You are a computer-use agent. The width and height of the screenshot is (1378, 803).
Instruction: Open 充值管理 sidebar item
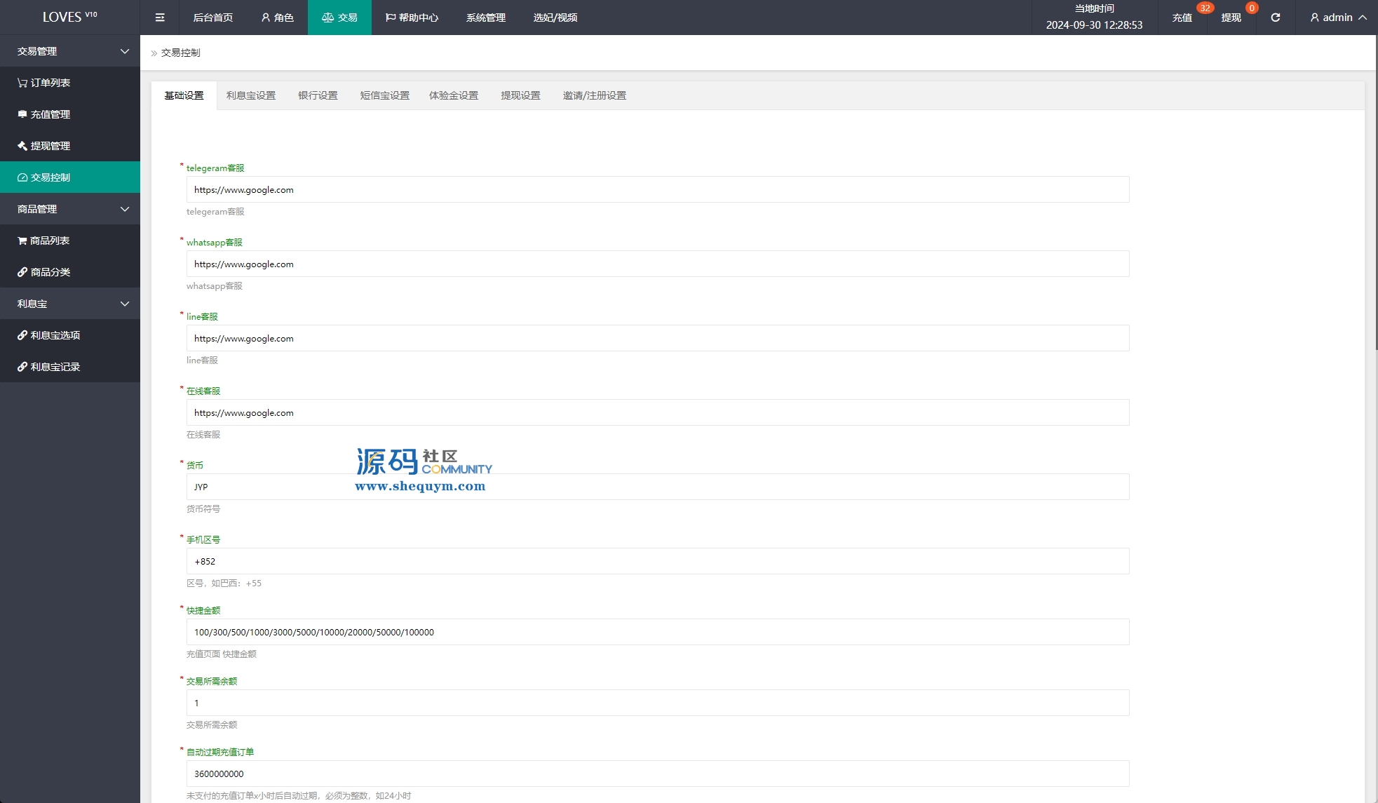click(x=49, y=114)
